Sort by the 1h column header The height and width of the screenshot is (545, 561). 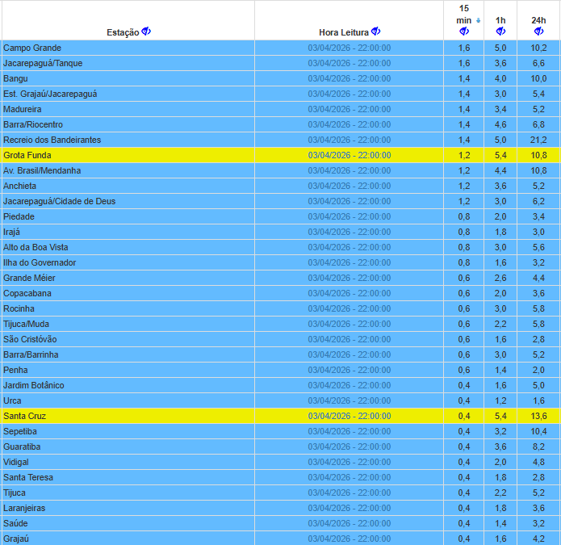[x=500, y=20]
